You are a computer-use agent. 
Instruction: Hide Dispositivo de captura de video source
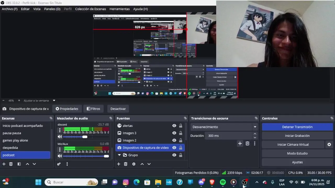[174, 148]
